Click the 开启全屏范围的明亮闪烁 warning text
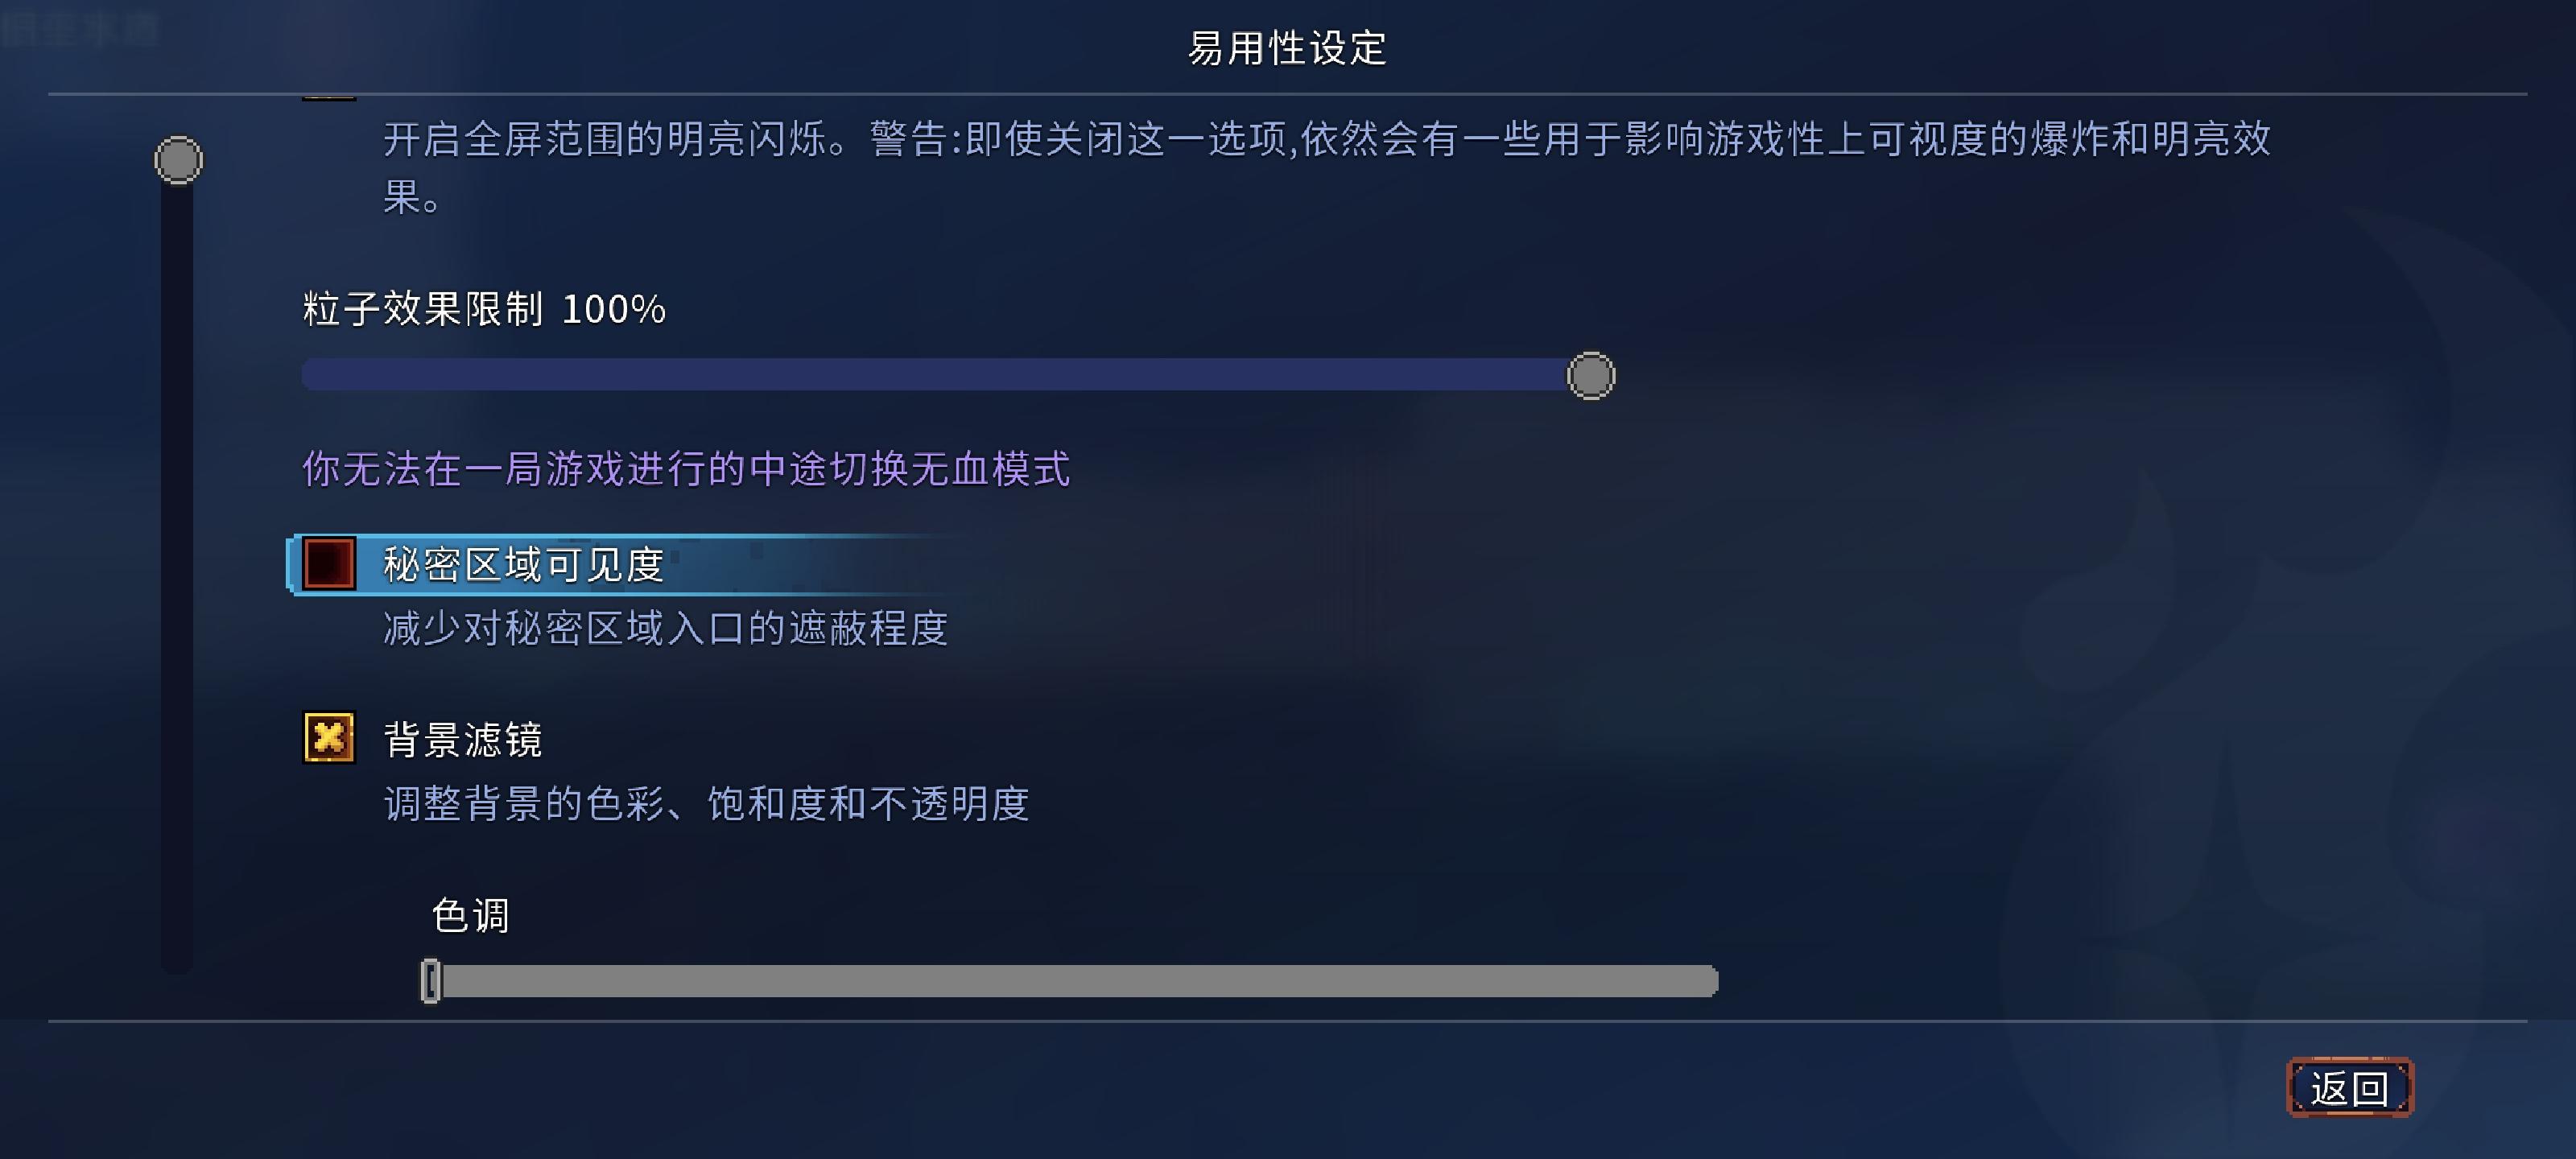Viewport: 2576px width, 1159px height. (1327, 167)
